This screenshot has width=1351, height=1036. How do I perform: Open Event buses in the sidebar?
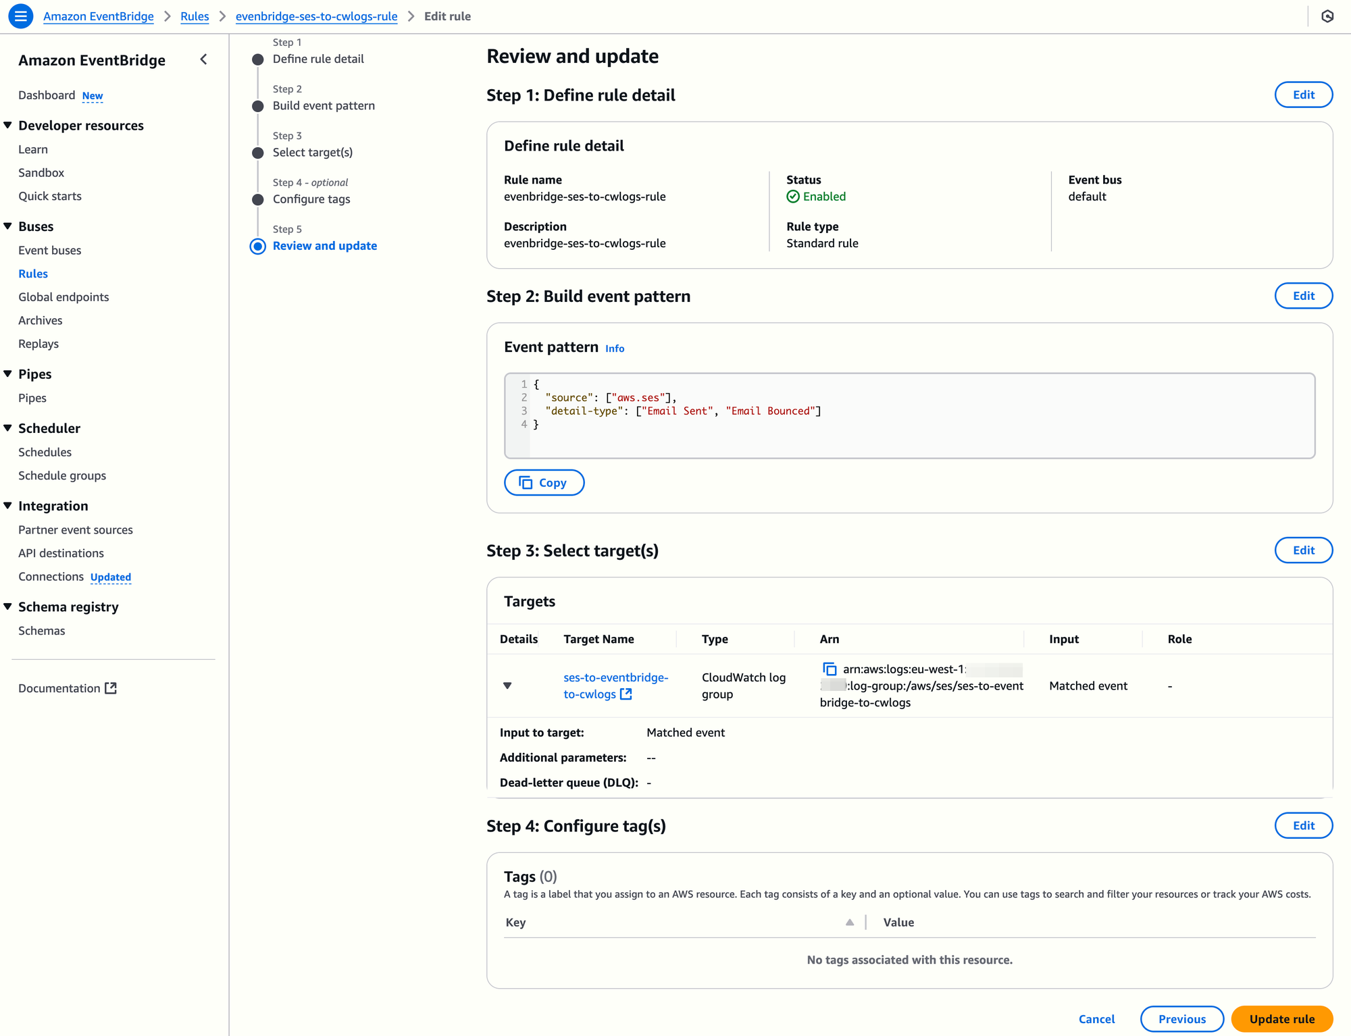click(50, 250)
